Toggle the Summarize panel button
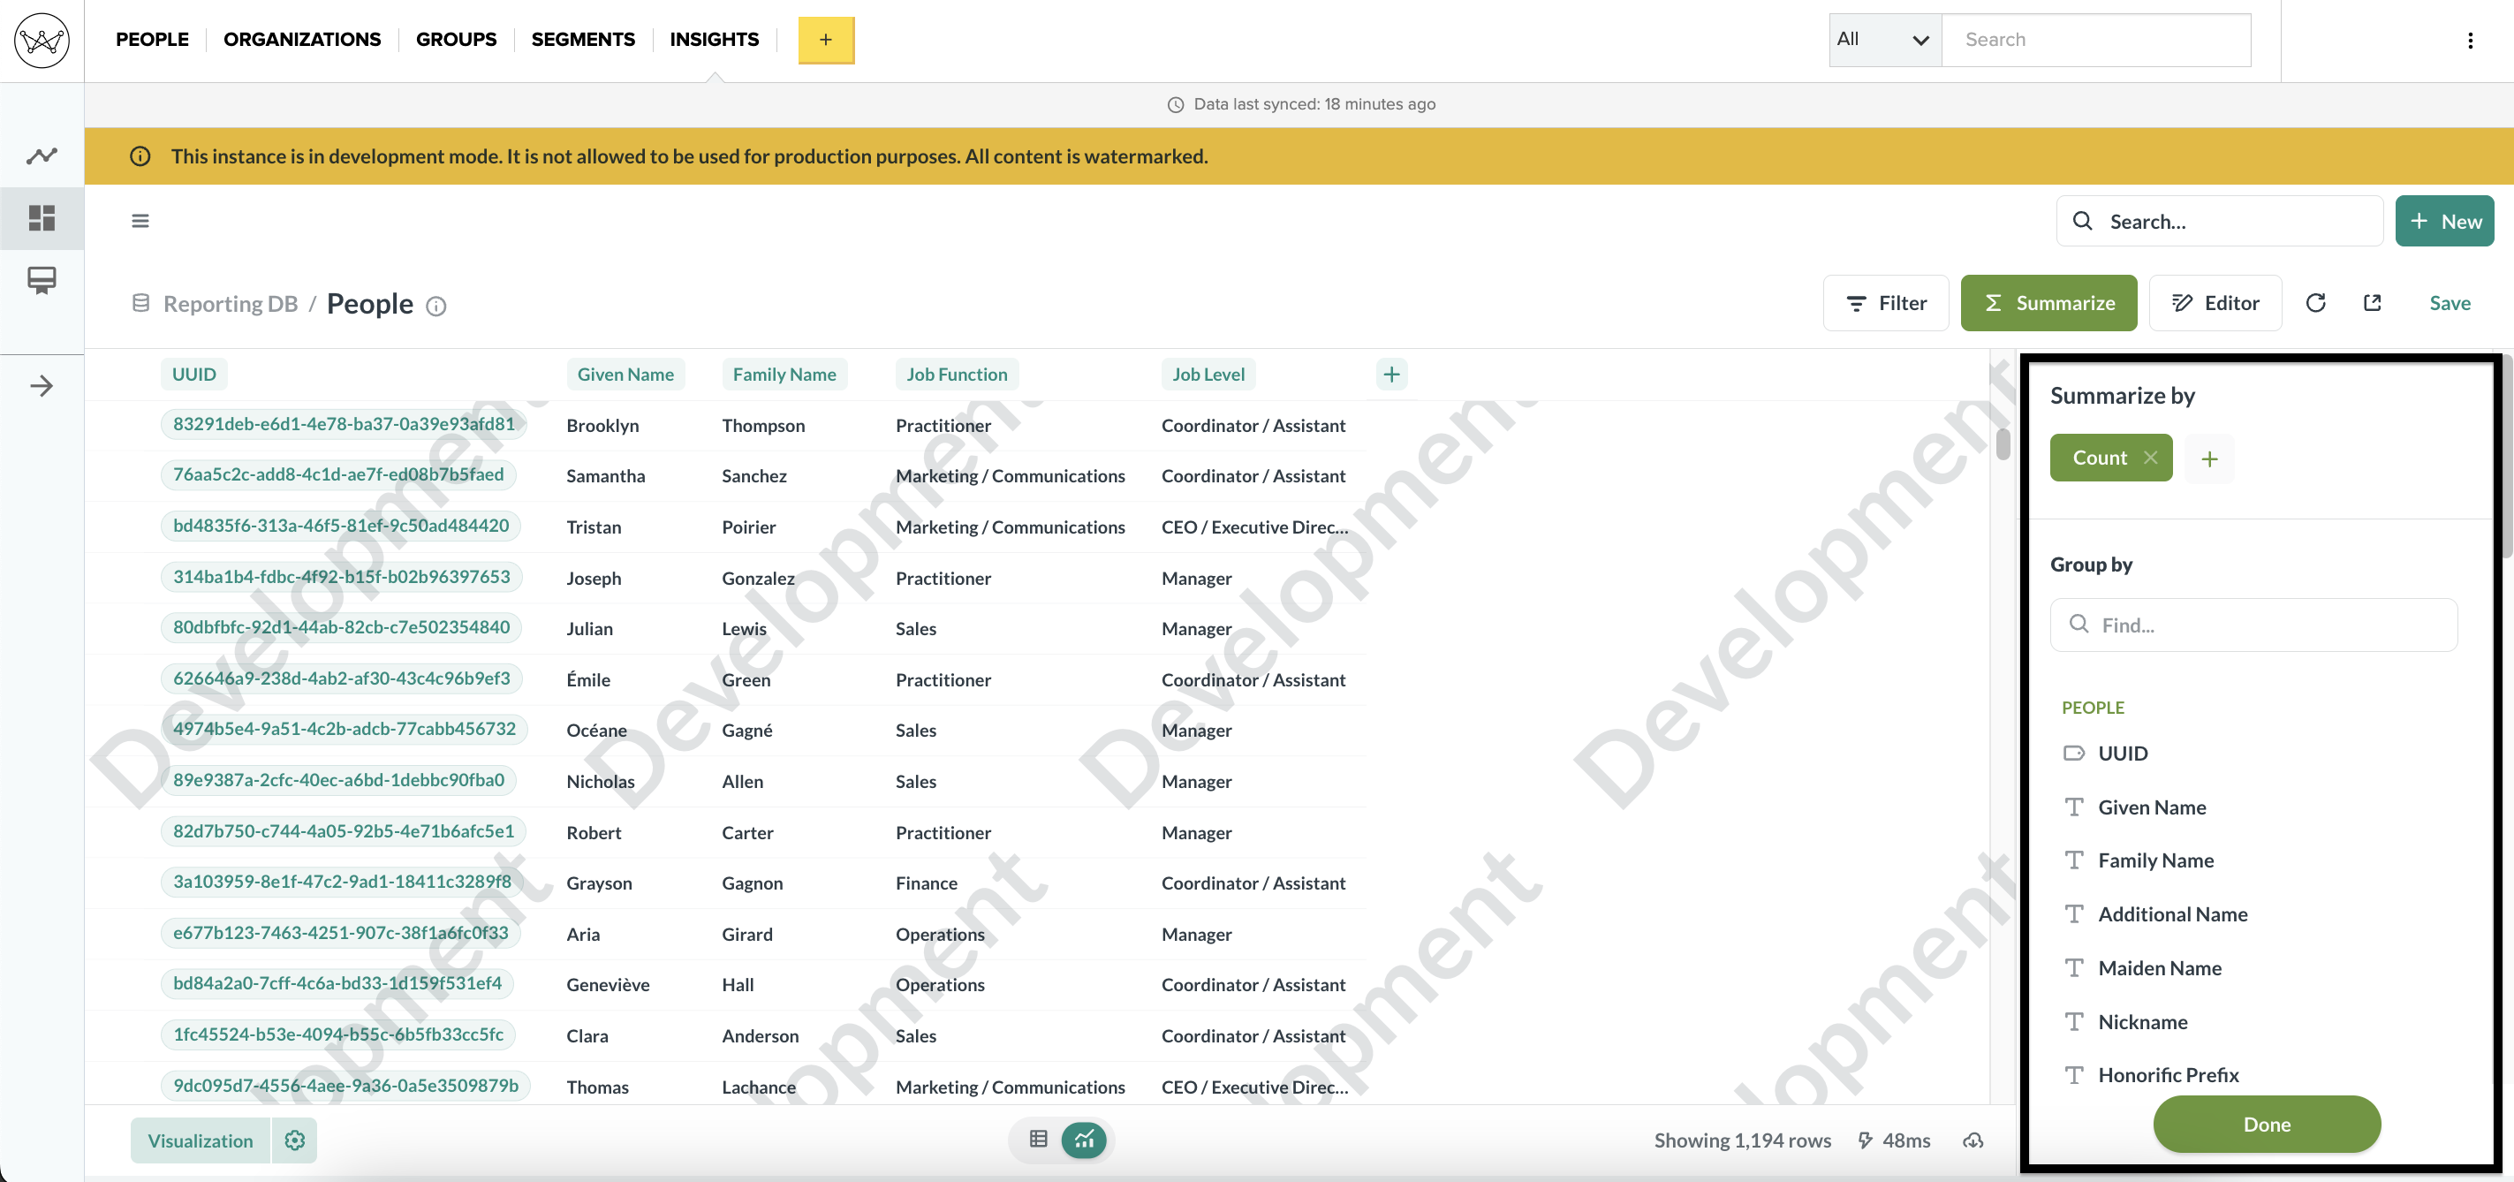Screen dimensions: 2514x1182 click(x=2048, y=303)
